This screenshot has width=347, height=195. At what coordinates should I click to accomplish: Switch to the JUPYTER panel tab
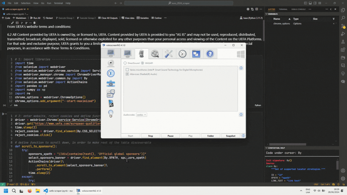[x=271, y=9]
